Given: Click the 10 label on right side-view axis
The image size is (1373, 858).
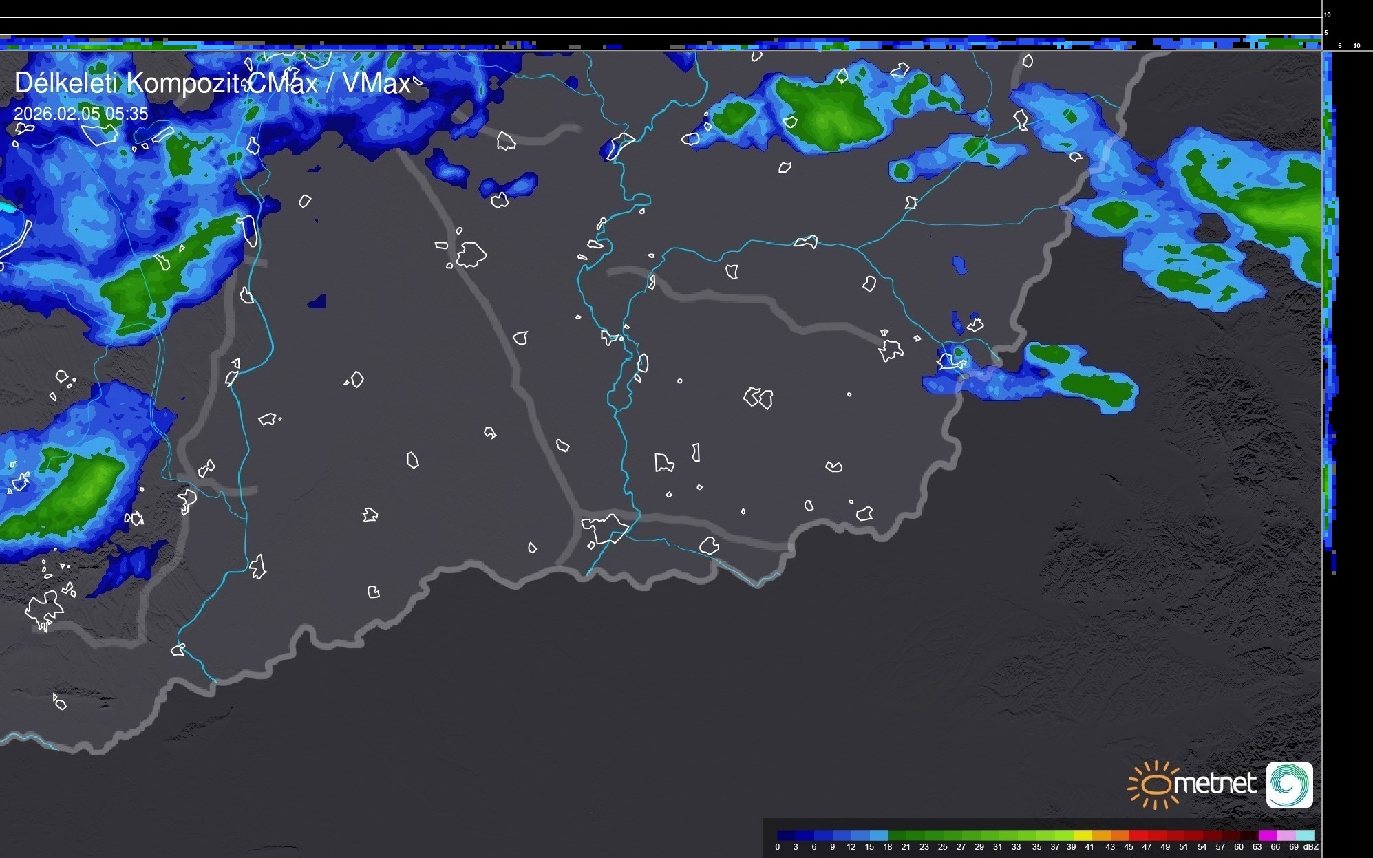Looking at the screenshot, I should pyautogui.click(x=1356, y=46).
